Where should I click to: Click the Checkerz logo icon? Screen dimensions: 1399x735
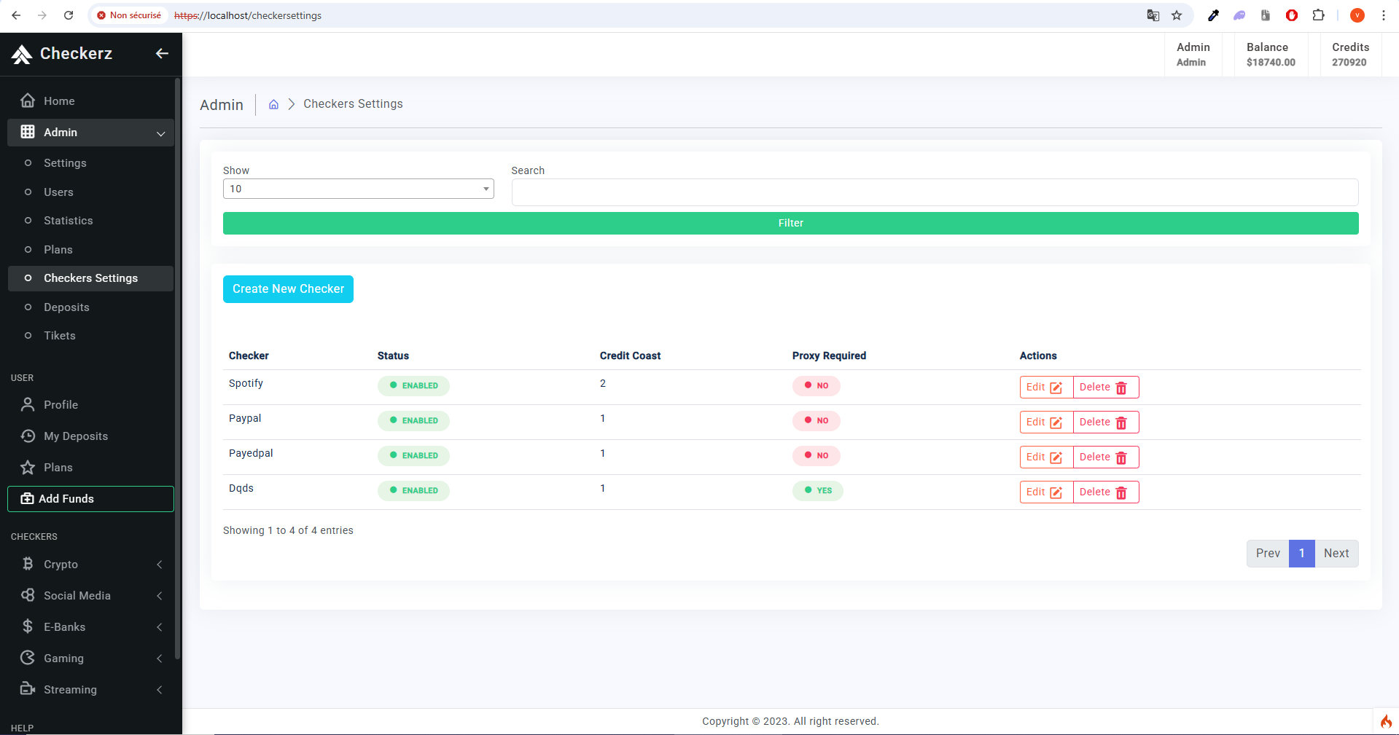click(x=22, y=54)
